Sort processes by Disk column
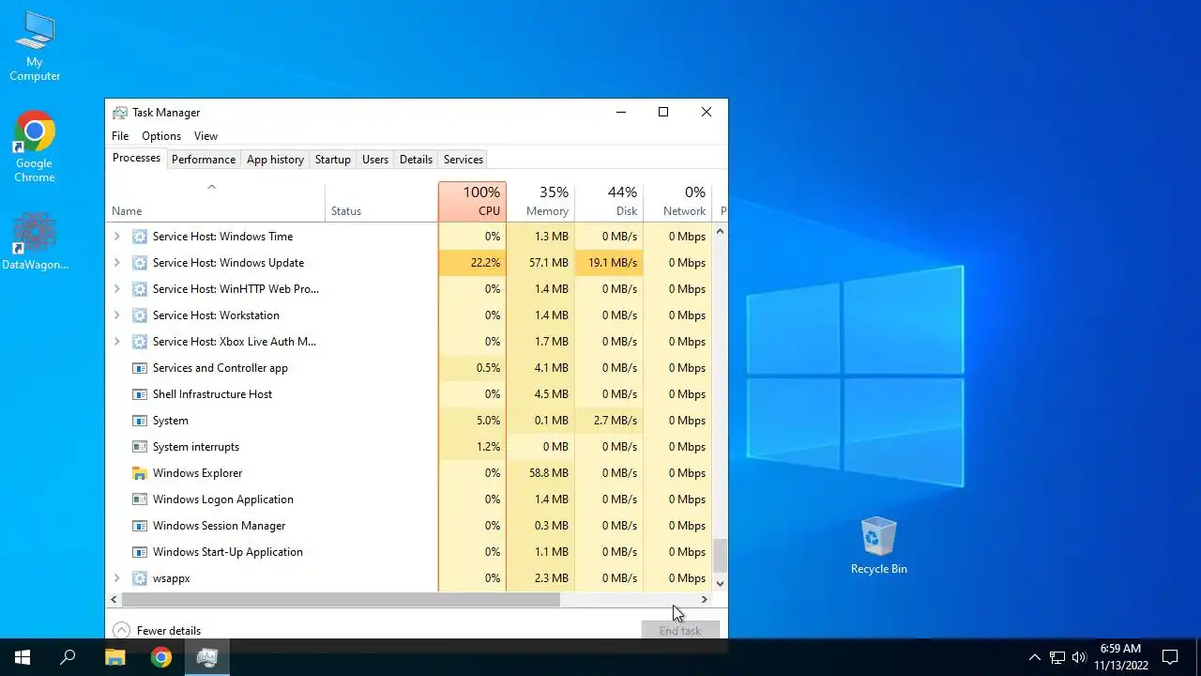 tap(609, 202)
